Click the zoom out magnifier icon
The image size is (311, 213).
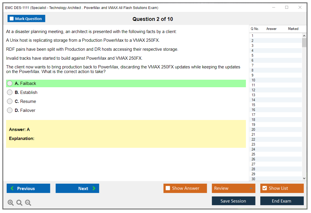coord(28,203)
